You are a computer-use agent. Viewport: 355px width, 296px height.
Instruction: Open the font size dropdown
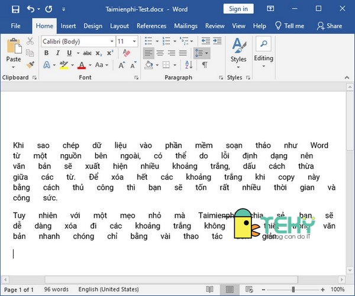click(134, 41)
